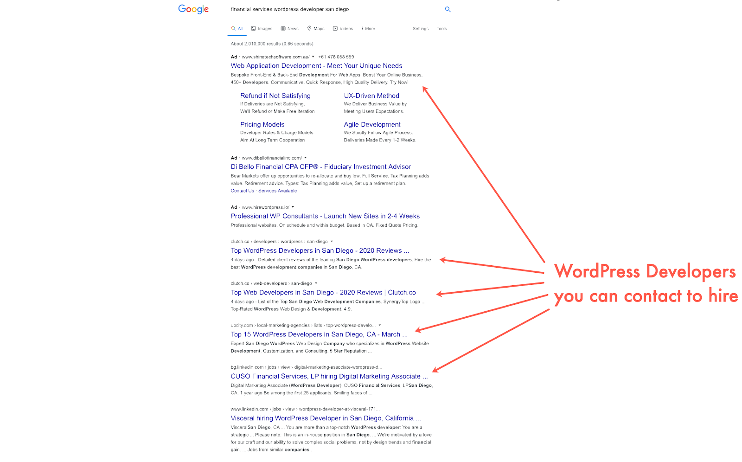Open Professional WP Consultants ad link

[326, 216]
